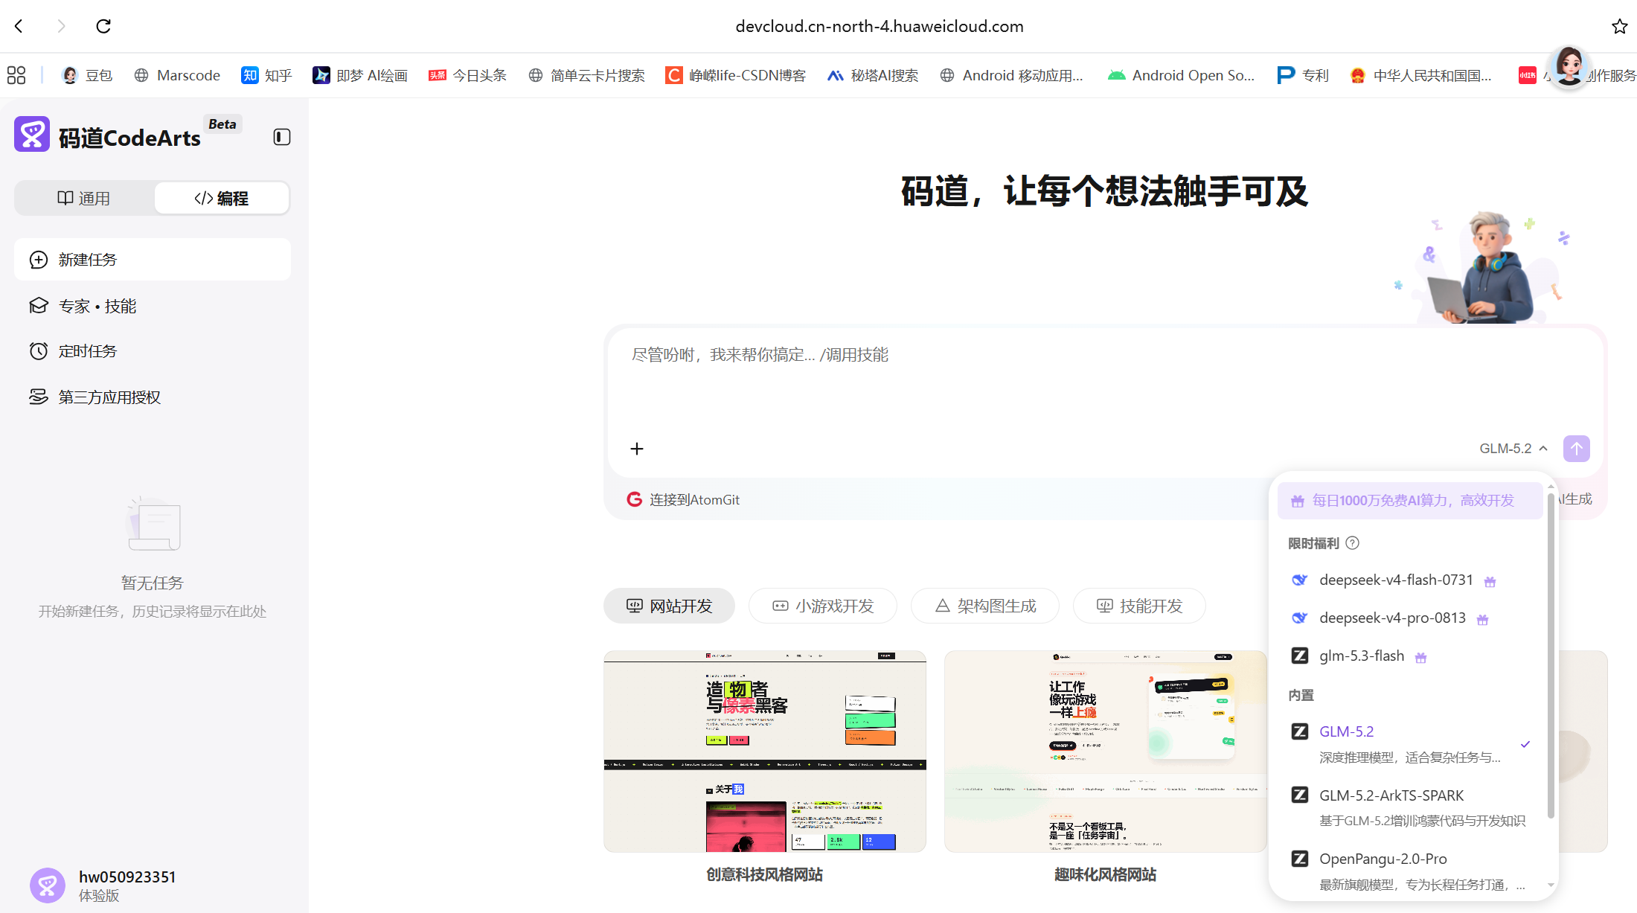This screenshot has height=913, width=1637.
Task: Select model deepseek-v4-pro-0813
Action: (1410, 618)
